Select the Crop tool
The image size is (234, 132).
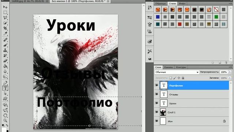point(5,28)
